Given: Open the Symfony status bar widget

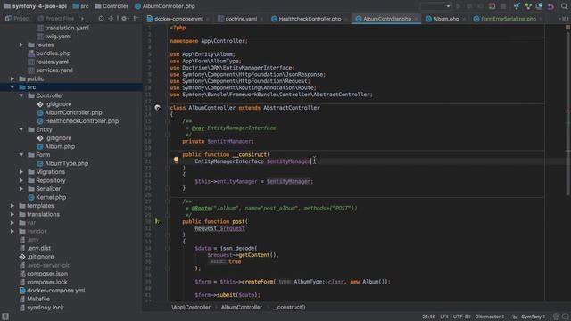Looking at the screenshot, I should coord(534,317).
